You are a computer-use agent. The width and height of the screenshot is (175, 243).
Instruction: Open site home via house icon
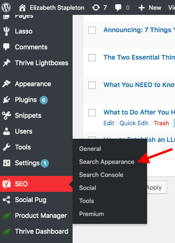click(22, 7)
